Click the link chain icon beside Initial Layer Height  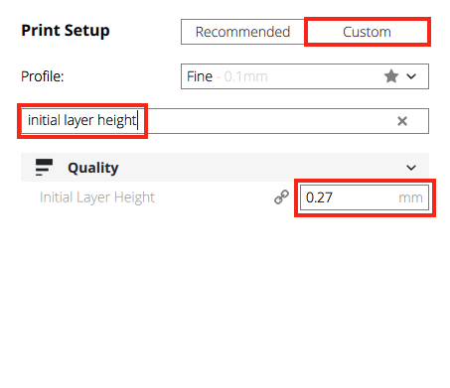point(281,197)
